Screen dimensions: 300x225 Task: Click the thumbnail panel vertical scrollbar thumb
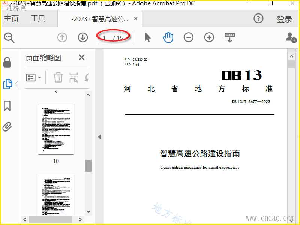[88, 166]
